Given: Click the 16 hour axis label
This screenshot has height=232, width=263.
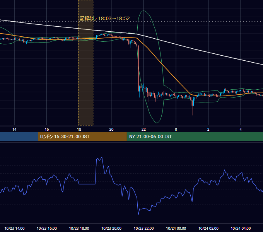Looking at the screenshot, I should tap(47, 130).
